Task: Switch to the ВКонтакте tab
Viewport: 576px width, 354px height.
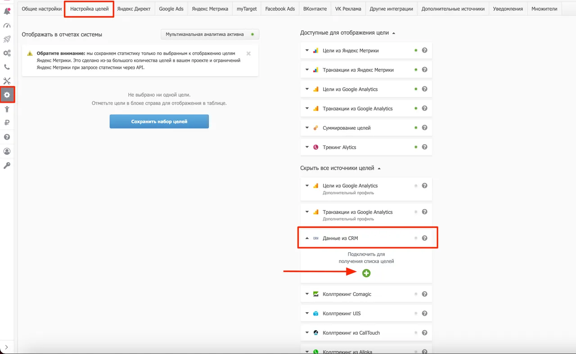Action: pyautogui.click(x=315, y=9)
